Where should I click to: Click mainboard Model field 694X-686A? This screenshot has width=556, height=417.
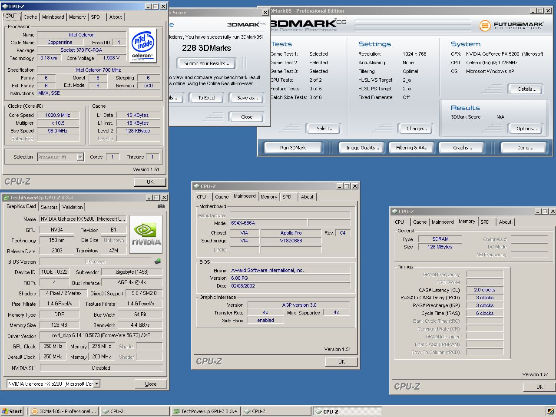(268, 223)
